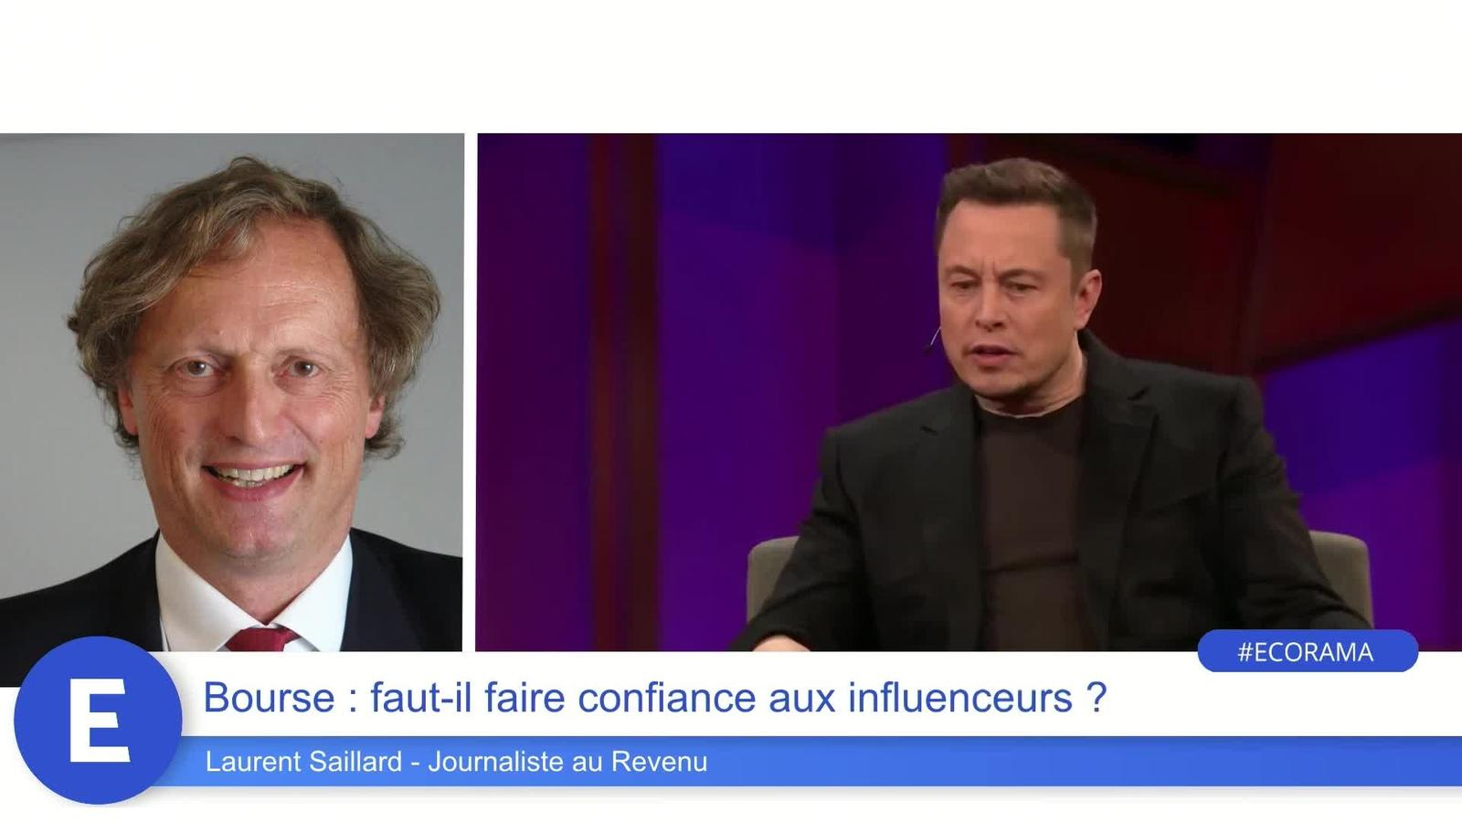
Task: Click the Journaliste au Revenu caption text
Action: [x=567, y=762]
